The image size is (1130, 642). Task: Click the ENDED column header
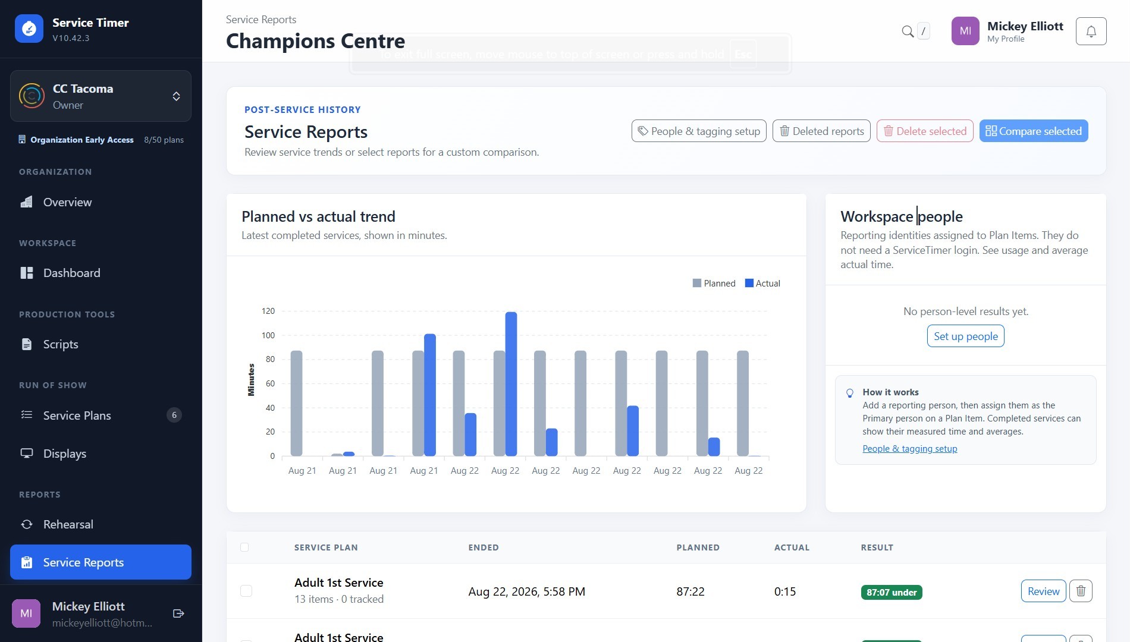(484, 547)
